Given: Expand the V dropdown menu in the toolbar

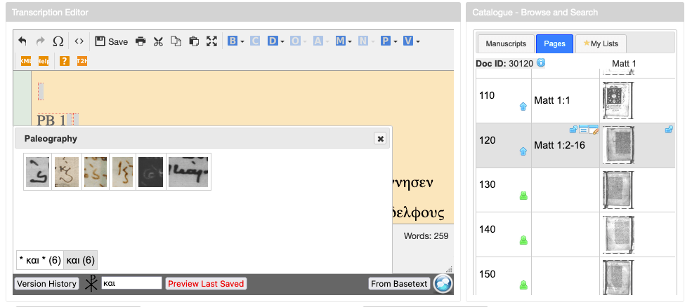Looking at the screenshot, I should coord(412,41).
